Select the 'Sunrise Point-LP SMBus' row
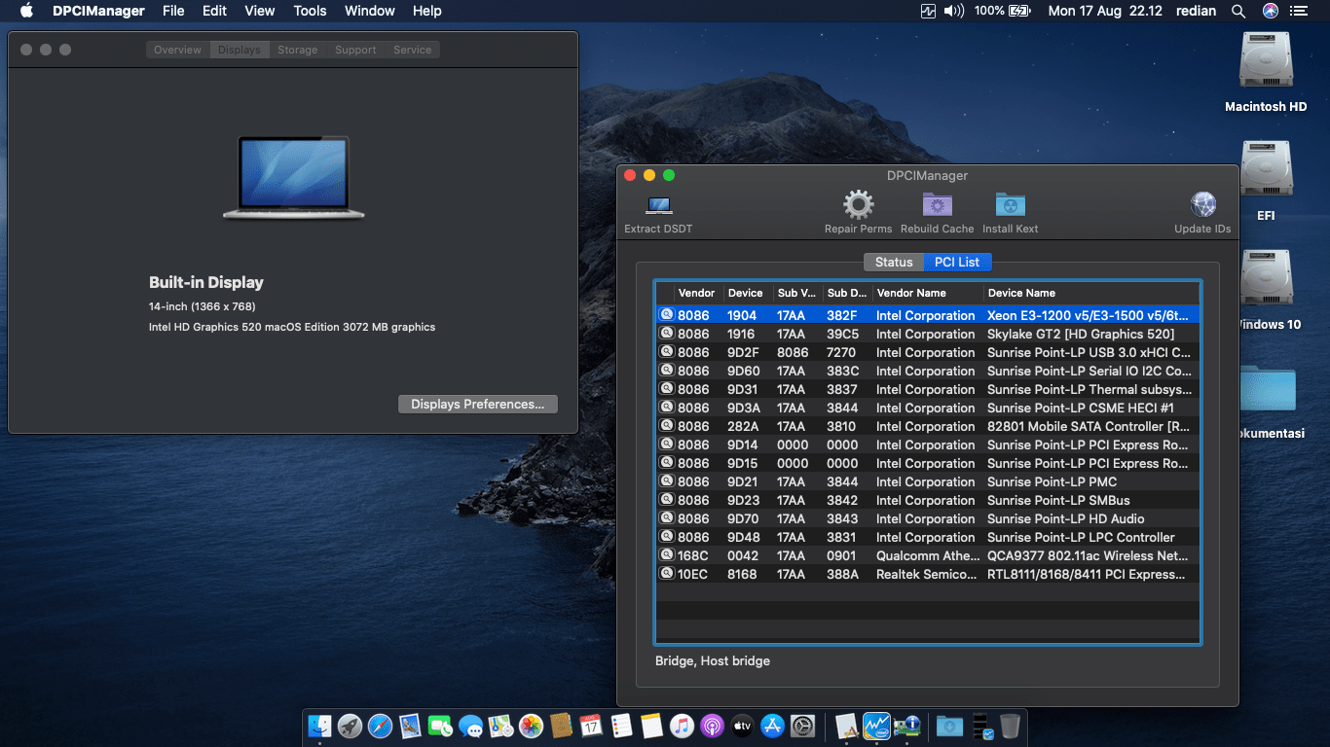This screenshot has width=1330, height=747. 928,500
